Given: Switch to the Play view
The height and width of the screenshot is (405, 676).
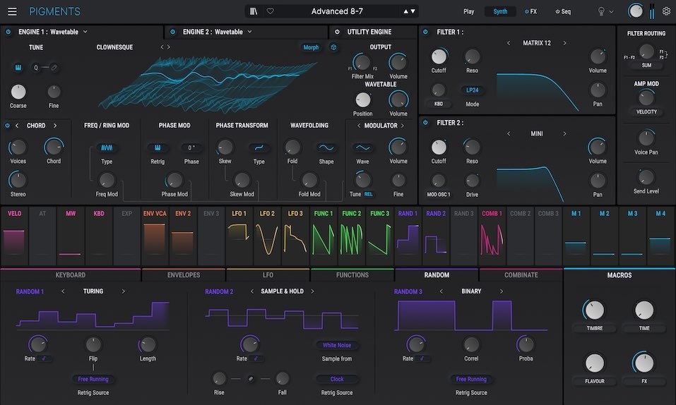Looking at the screenshot, I should point(468,11).
